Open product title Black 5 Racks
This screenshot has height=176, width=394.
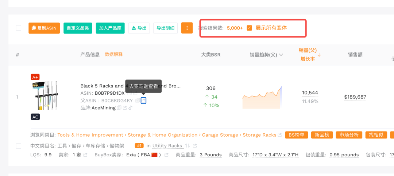click(x=130, y=86)
